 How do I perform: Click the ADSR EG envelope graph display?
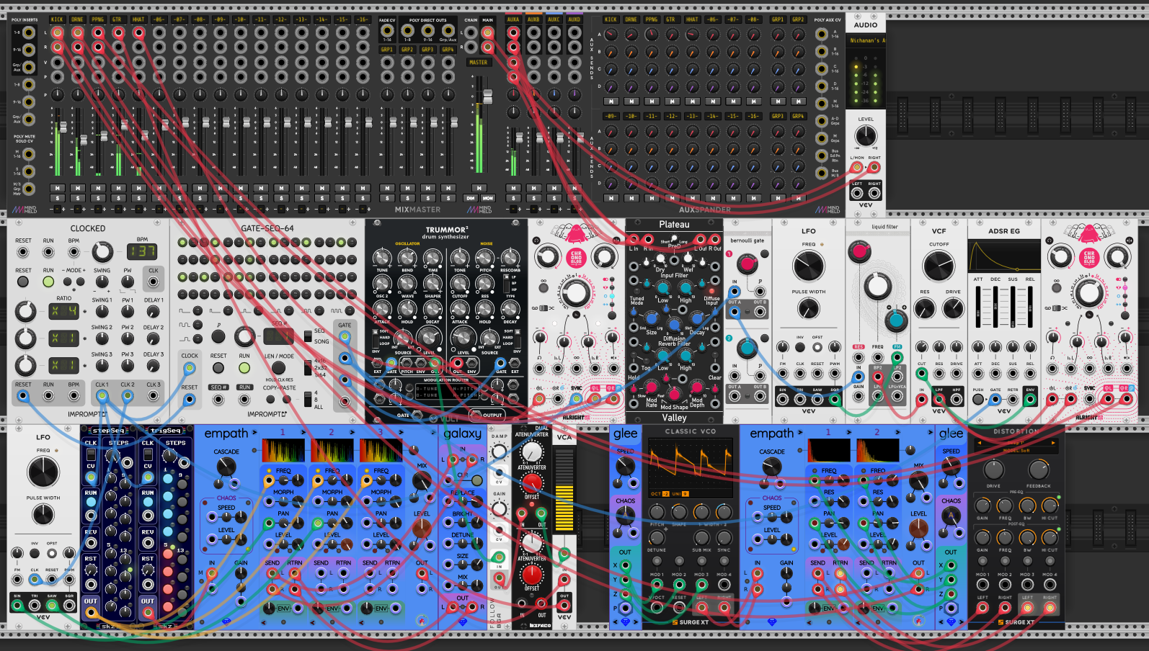(x=1004, y=257)
